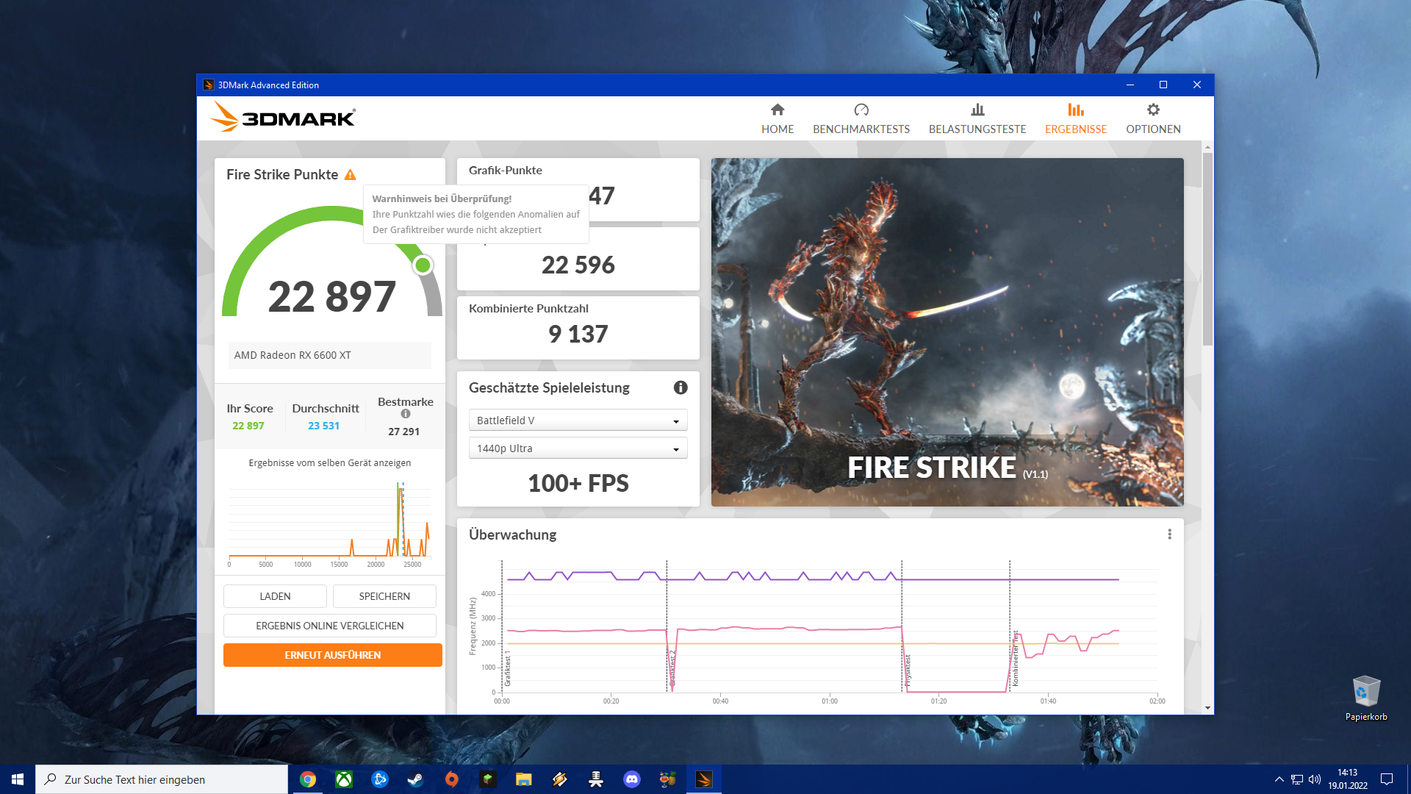Click the Laden button
This screenshot has height=794, width=1411.
pyautogui.click(x=275, y=596)
